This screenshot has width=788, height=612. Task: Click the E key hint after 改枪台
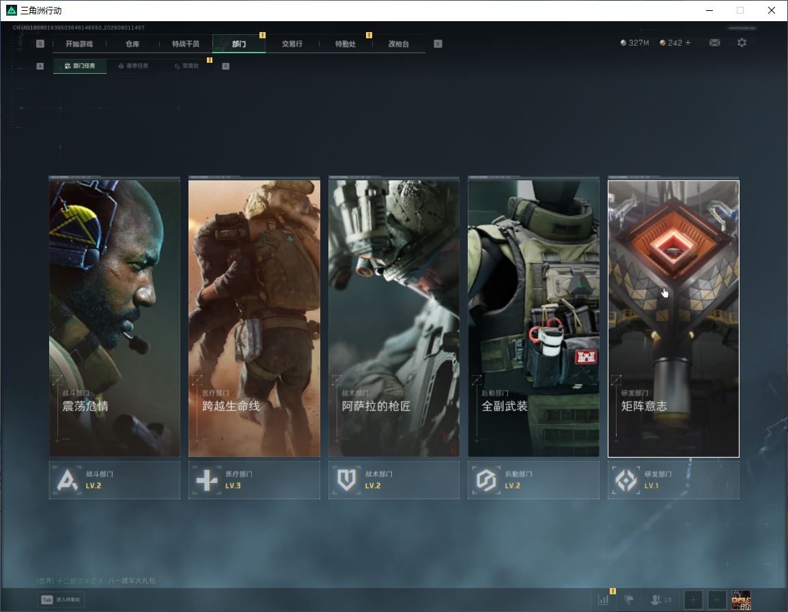438,44
